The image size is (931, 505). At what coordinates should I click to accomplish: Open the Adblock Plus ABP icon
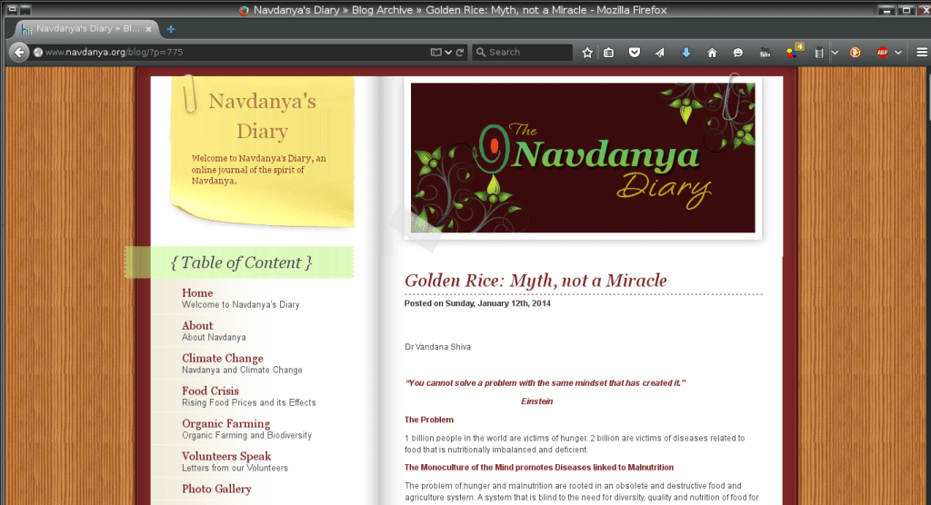pyautogui.click(x=881, y=53)
